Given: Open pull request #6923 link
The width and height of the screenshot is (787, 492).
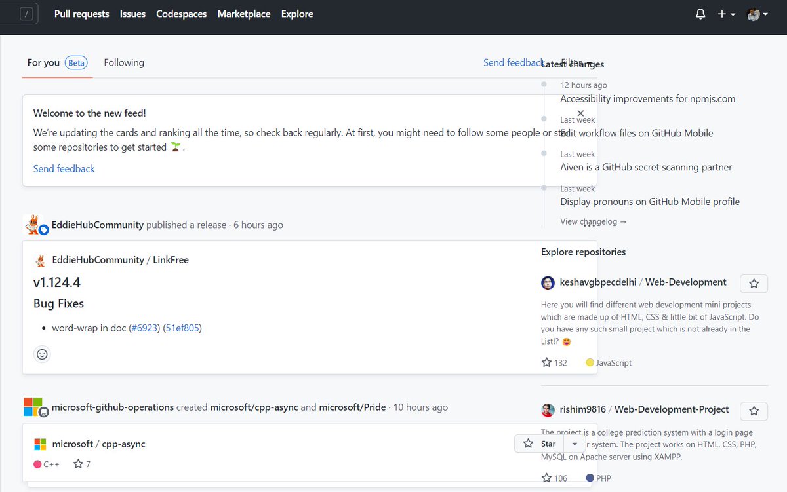Looking at the screenshot, I should click(x=145, y=328).
